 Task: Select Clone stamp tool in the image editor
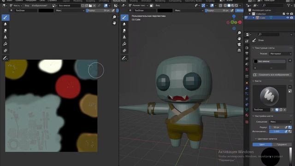coord(6,37)
